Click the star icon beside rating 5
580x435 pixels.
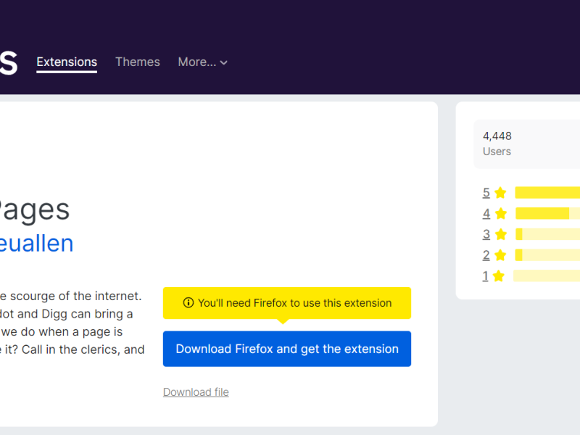(x=500, y=192)
